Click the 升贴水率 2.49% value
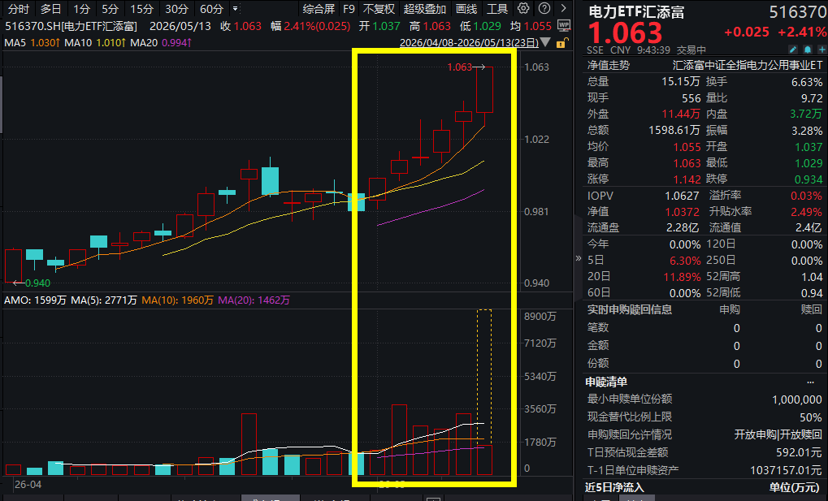 pos(806,212)
